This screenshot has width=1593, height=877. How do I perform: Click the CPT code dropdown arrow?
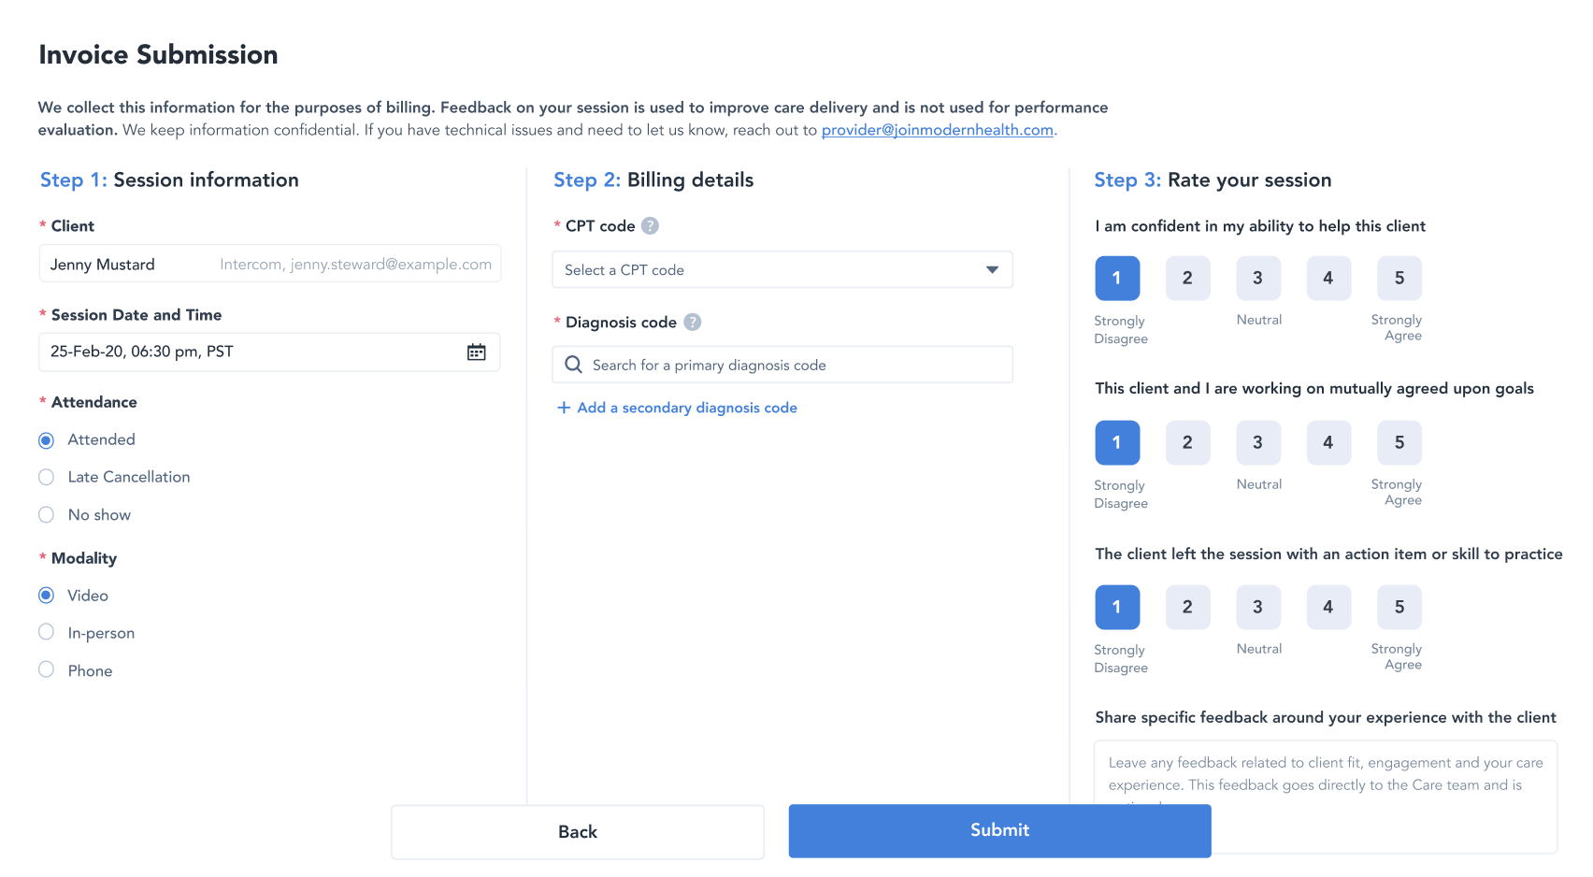(x=992, y=270)
